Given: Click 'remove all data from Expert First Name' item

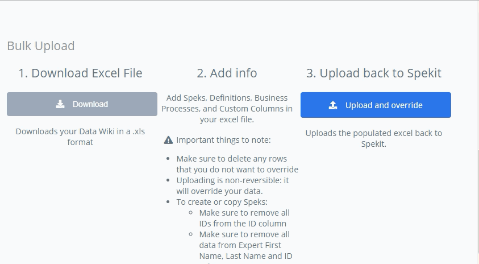Looking at the screenshot, I should [x=246, y=245].
